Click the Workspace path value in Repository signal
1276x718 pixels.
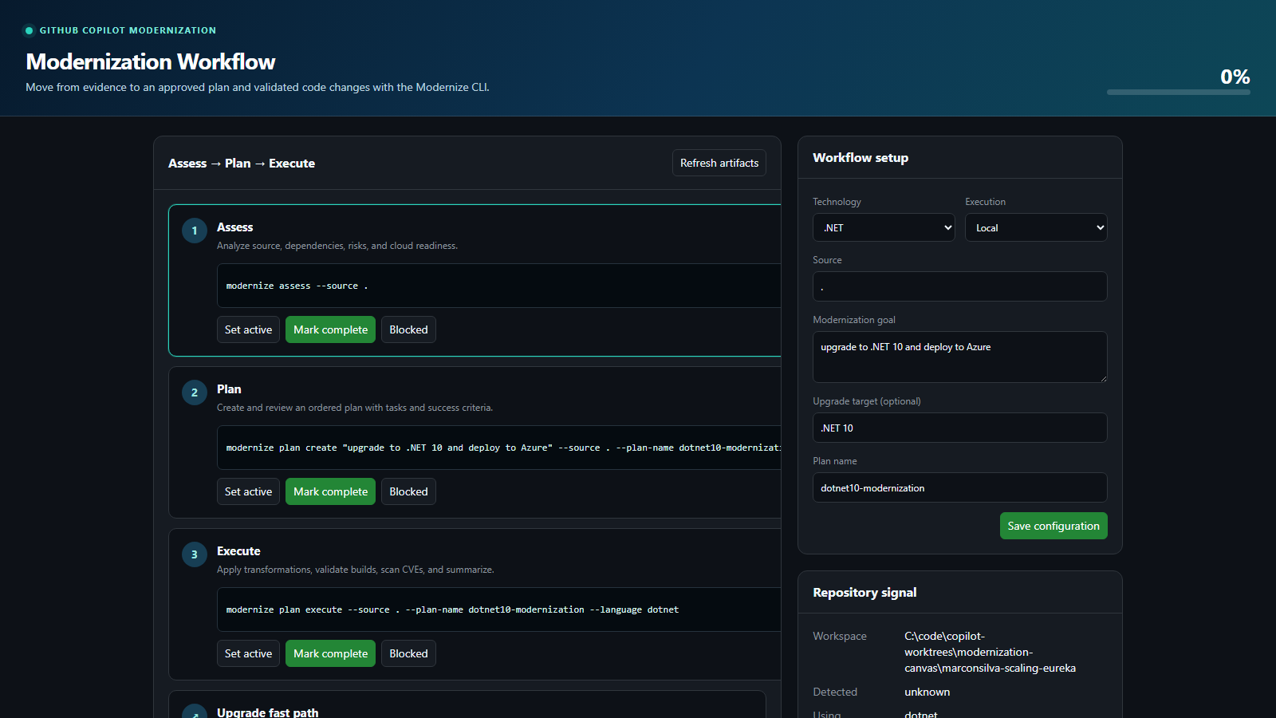(x=990, y=652)
